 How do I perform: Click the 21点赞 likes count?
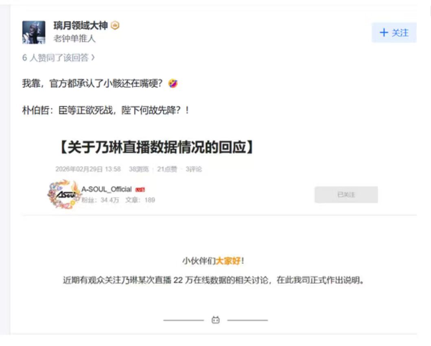tap(167, 169)
